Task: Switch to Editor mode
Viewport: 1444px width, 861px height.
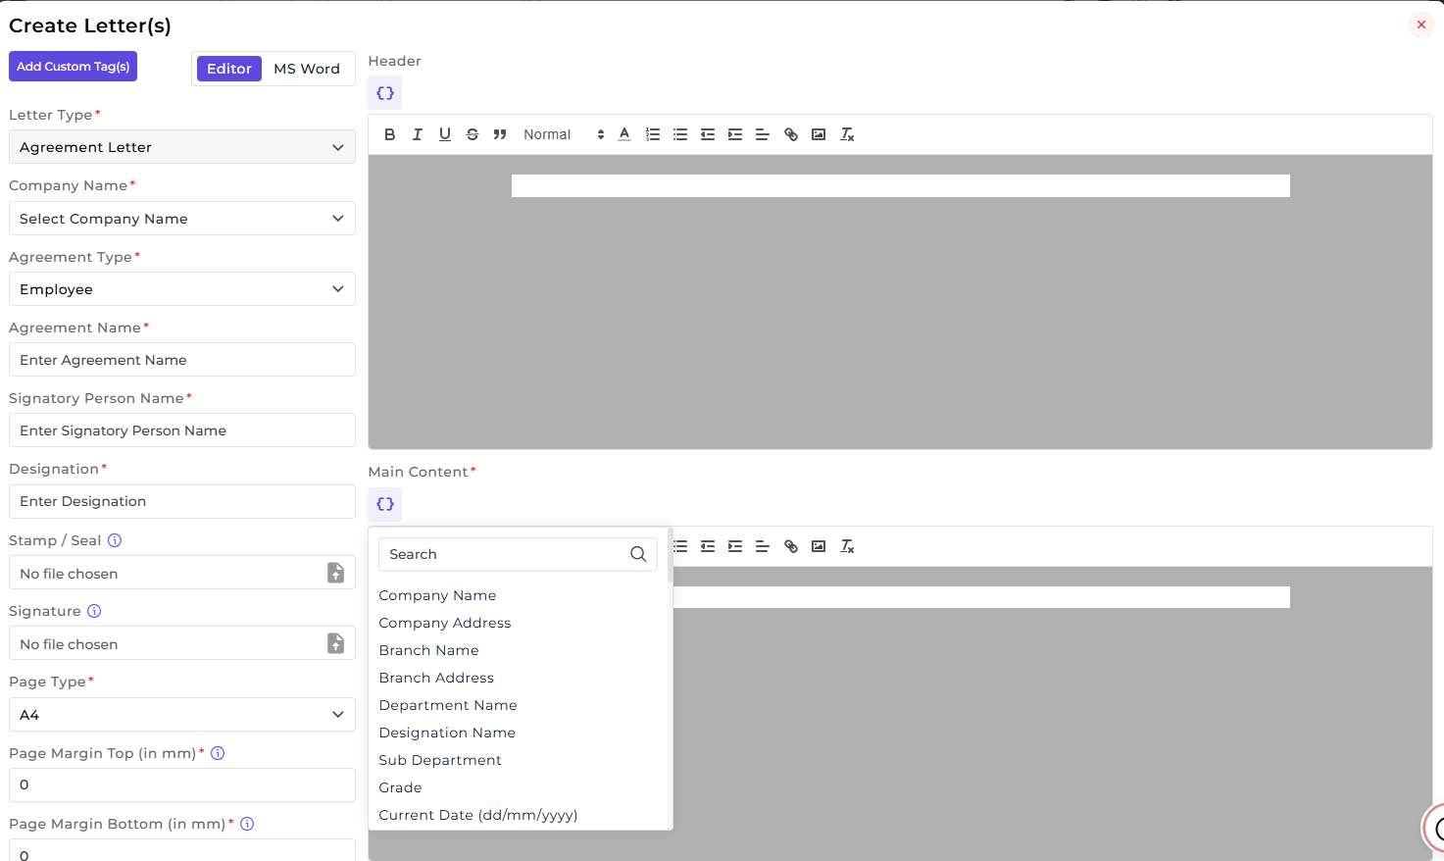Action: tap(229, 69)
